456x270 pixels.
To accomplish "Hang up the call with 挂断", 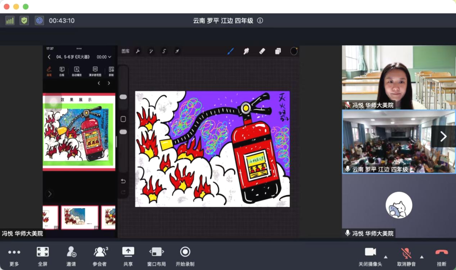I will pyautogui.click(x=441, y=252).
